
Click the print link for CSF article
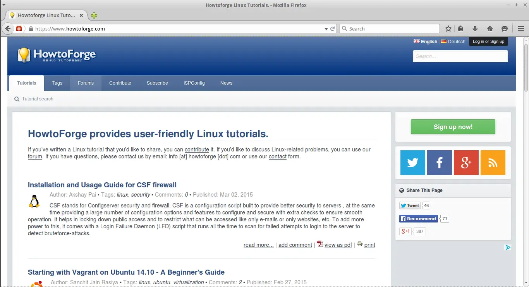[370, 245]
